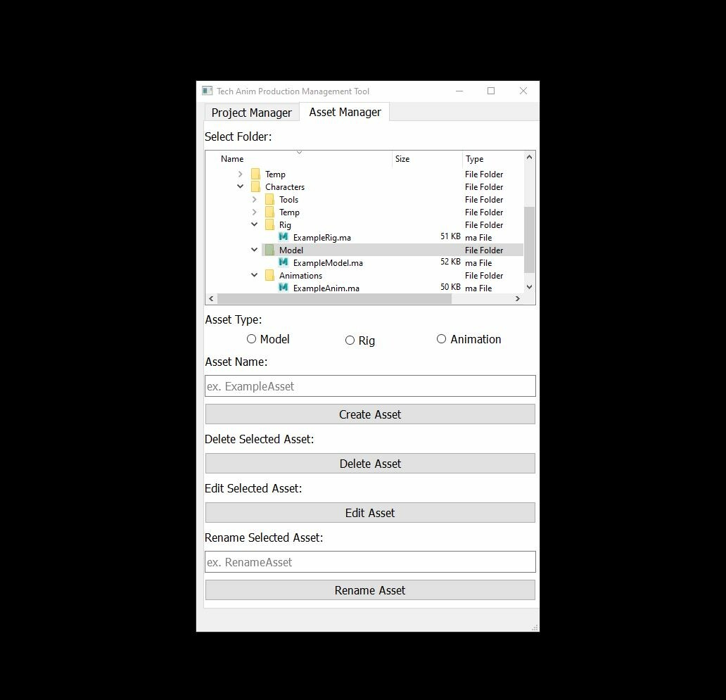
Task: Click the folder icon next to Tools
Action: [270, 199]
